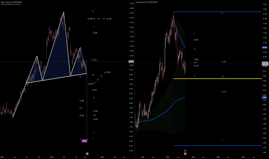Click the Sep date label on left time axis
This screenshot has height=159, width=269.
[x=85, y=157]
